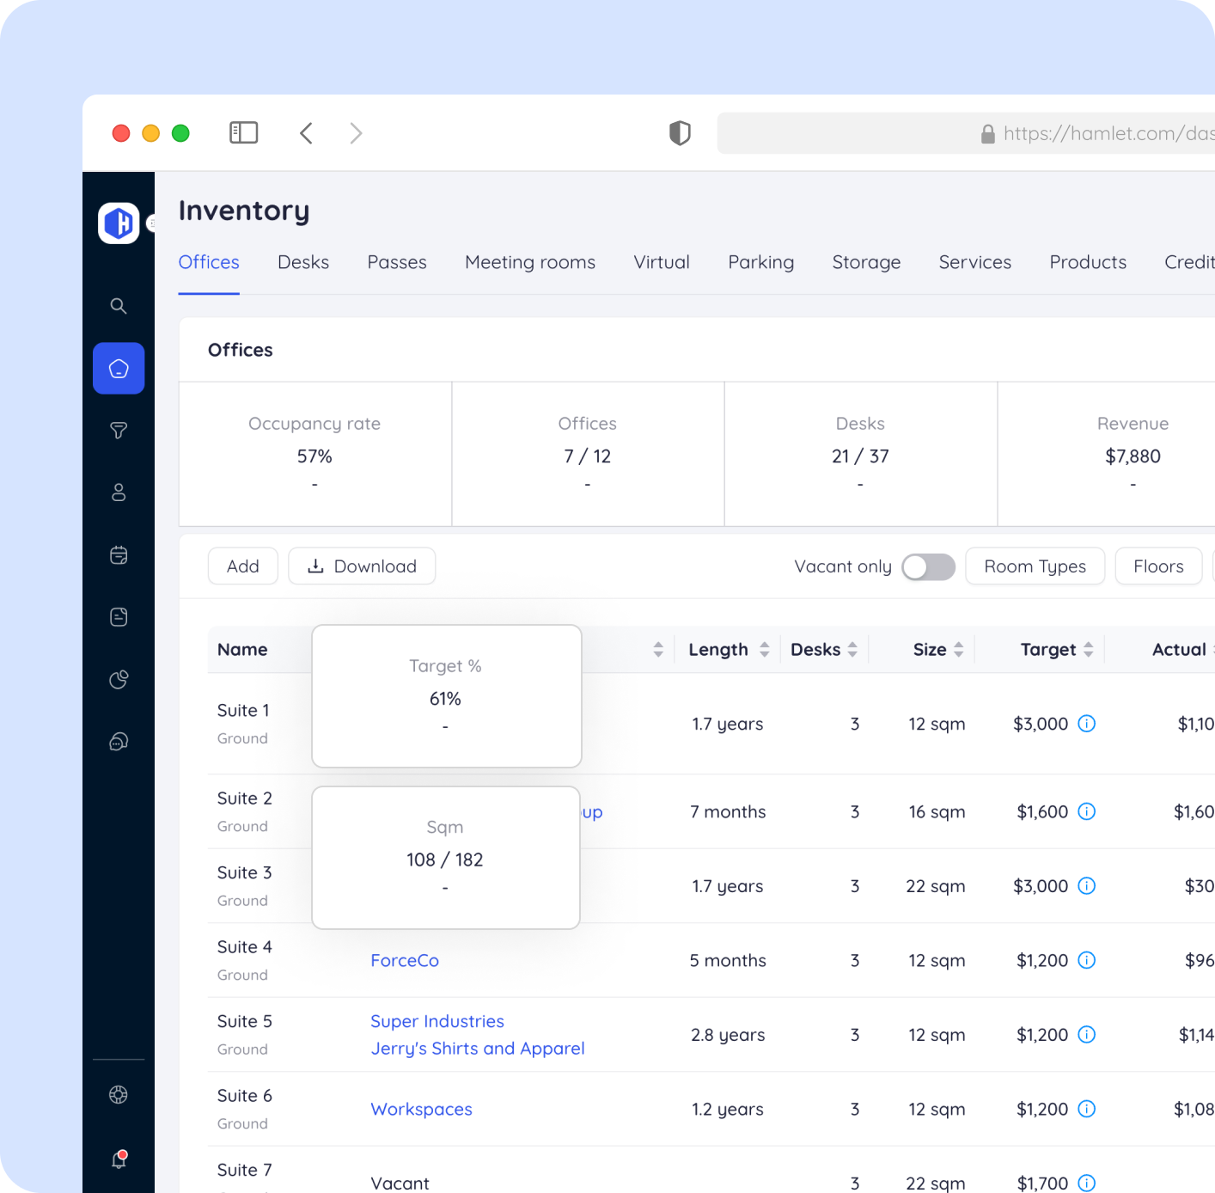Switch to the Meeting rooms tab

[530, 262]
